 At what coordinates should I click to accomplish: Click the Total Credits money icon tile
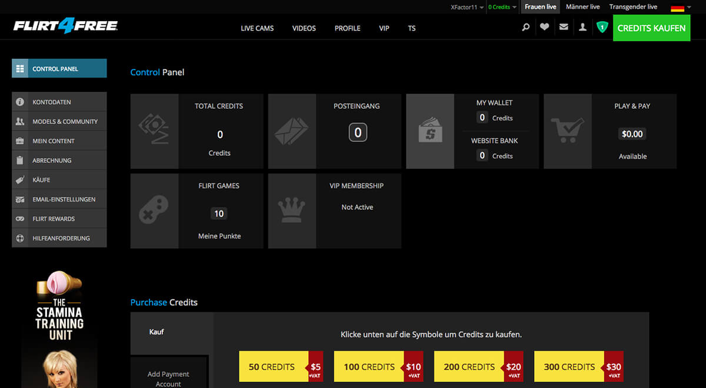coord(154,132)
